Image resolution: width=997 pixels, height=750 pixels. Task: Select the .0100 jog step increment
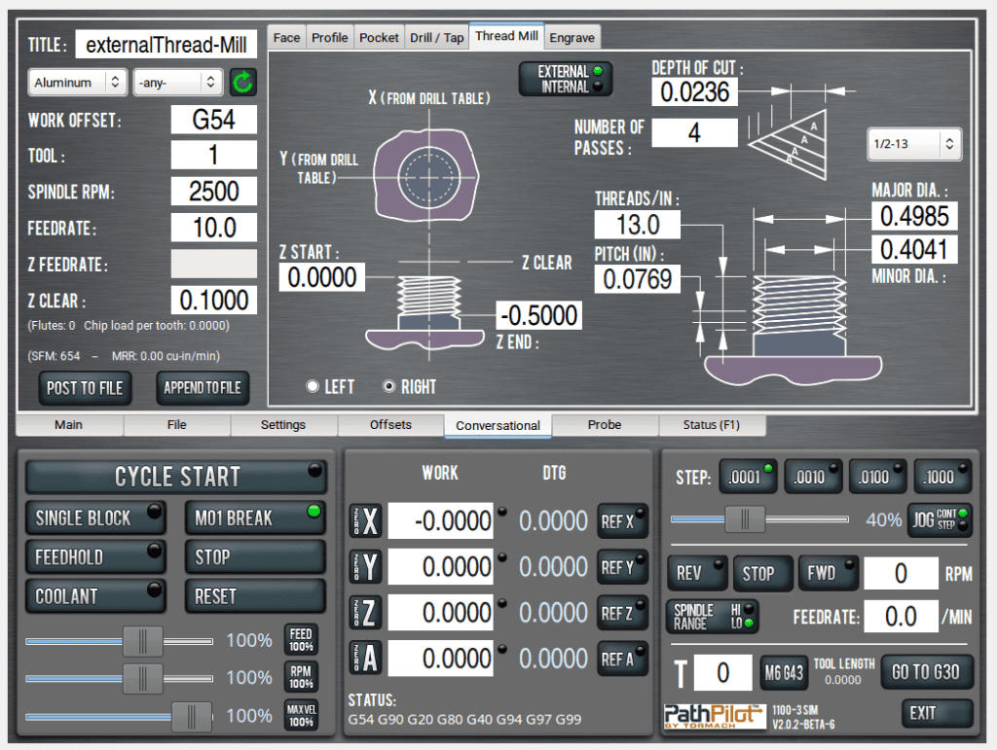click(x=876, y=477)
